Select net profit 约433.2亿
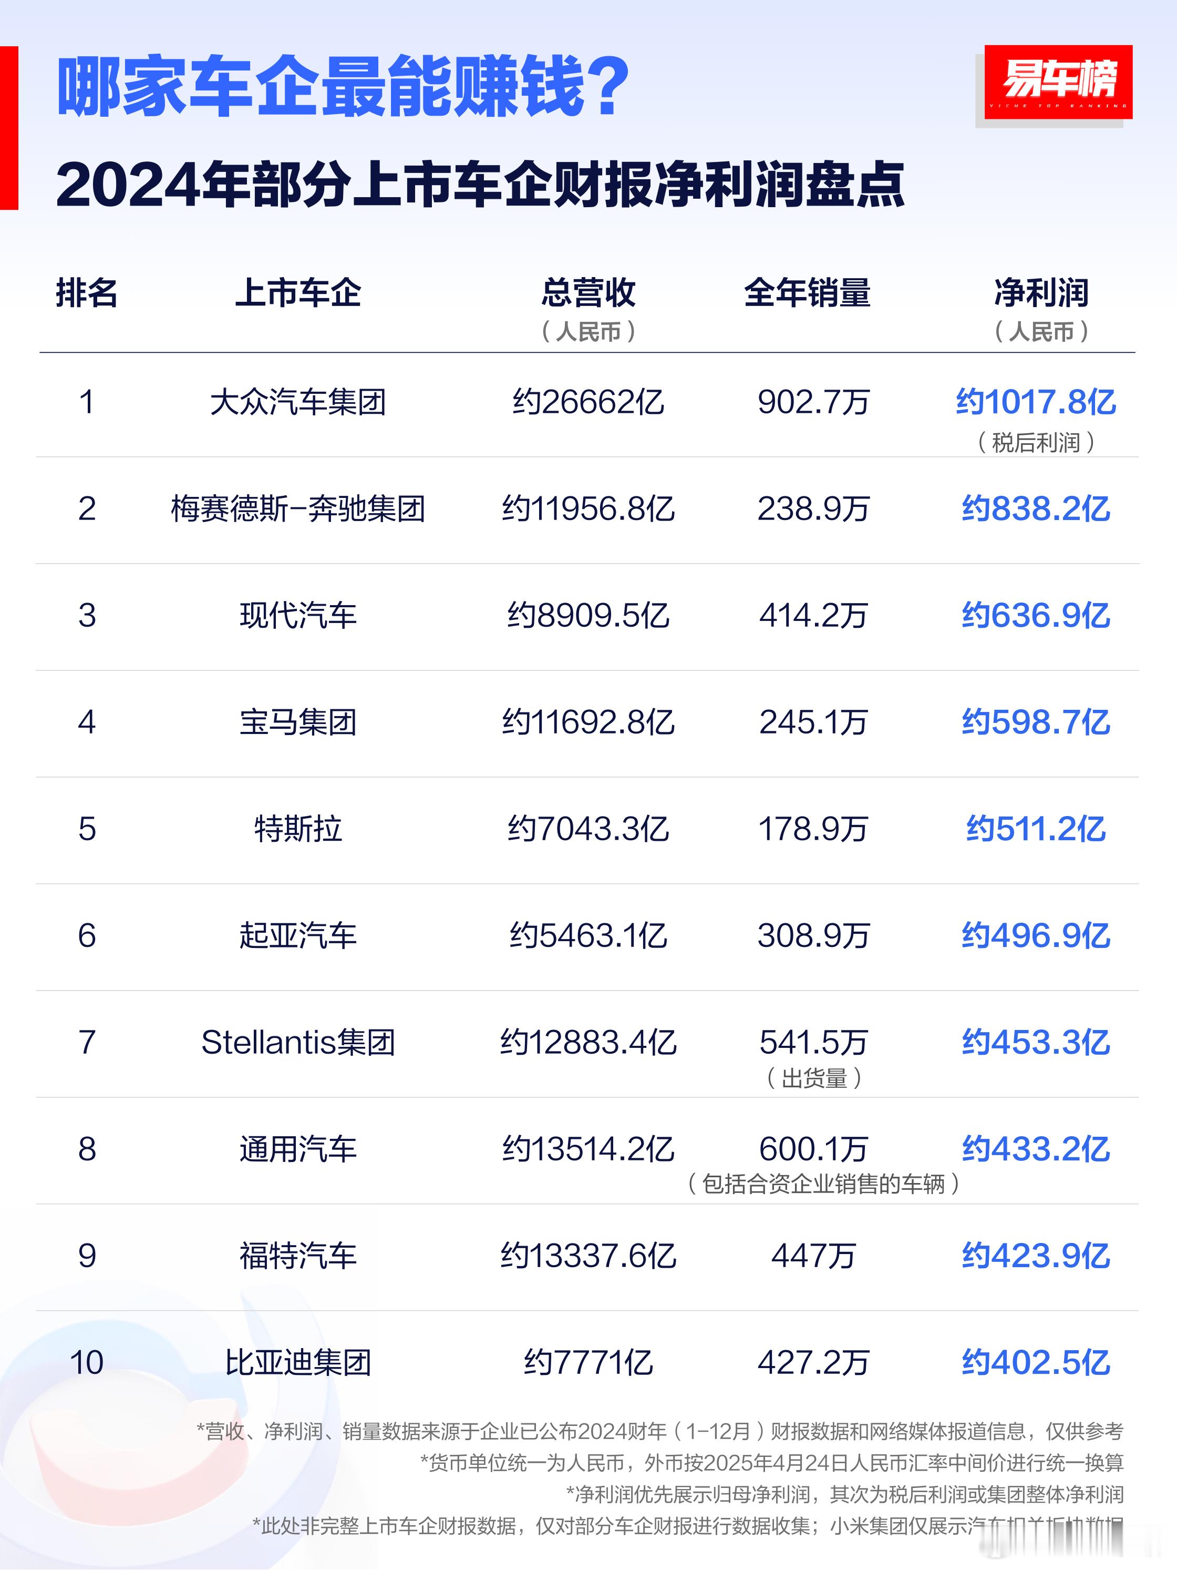The image size is (1177, 1570). [x=1036, y=1149]
